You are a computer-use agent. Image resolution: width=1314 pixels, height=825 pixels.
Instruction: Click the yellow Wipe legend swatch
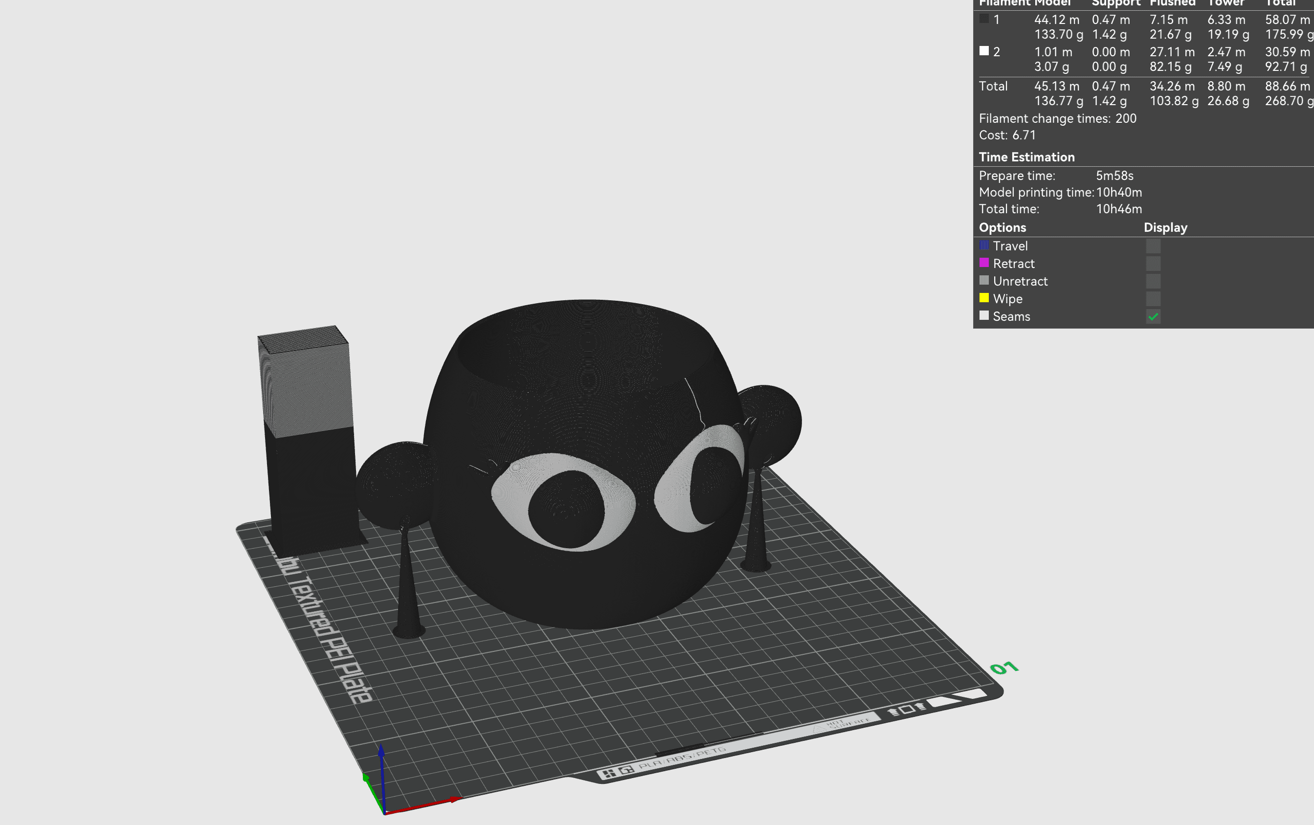click(984, 298)
